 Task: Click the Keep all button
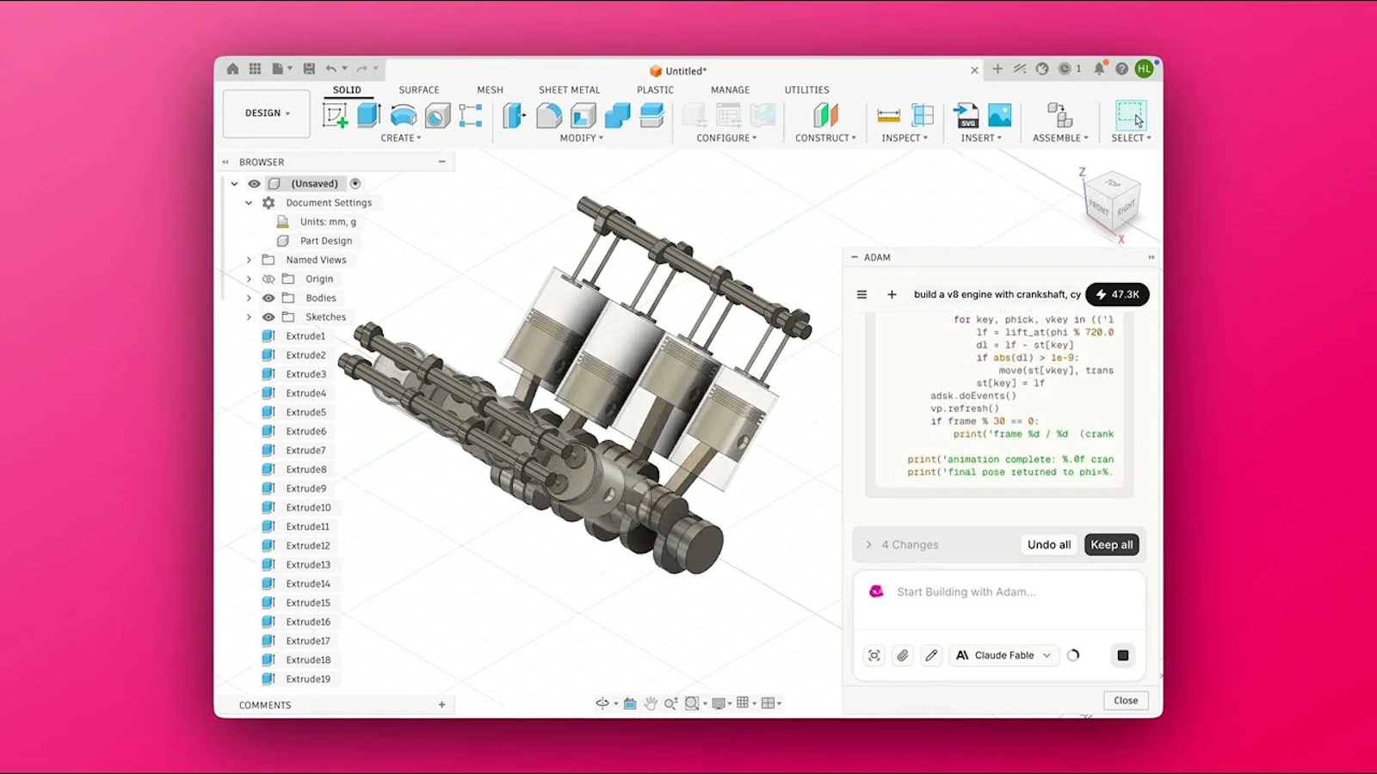1112,544
